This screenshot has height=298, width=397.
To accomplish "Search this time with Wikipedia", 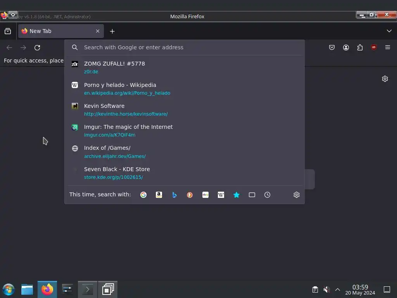I will point(221,195).
